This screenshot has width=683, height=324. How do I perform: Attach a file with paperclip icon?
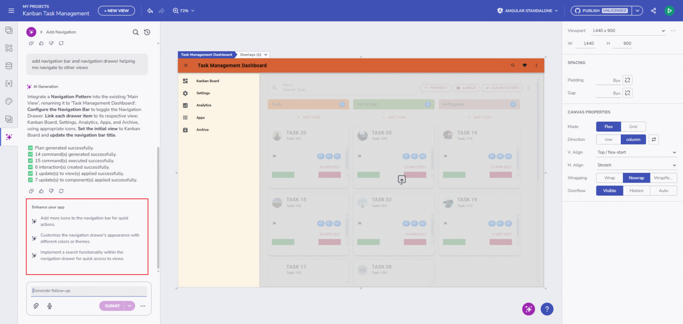pos(36,306)
